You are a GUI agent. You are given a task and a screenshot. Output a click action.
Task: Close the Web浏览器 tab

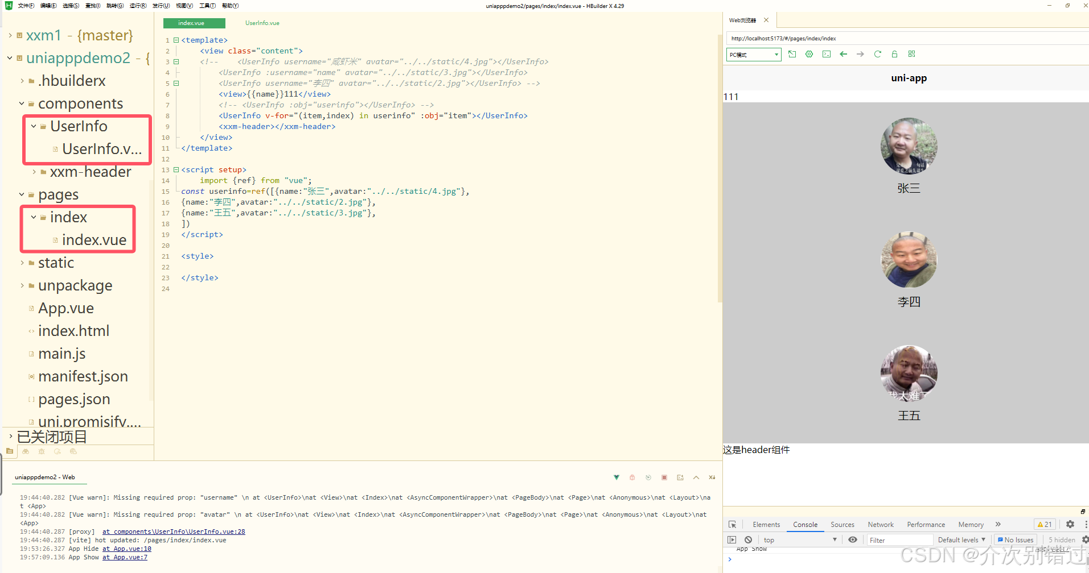(x=766, y=20)
